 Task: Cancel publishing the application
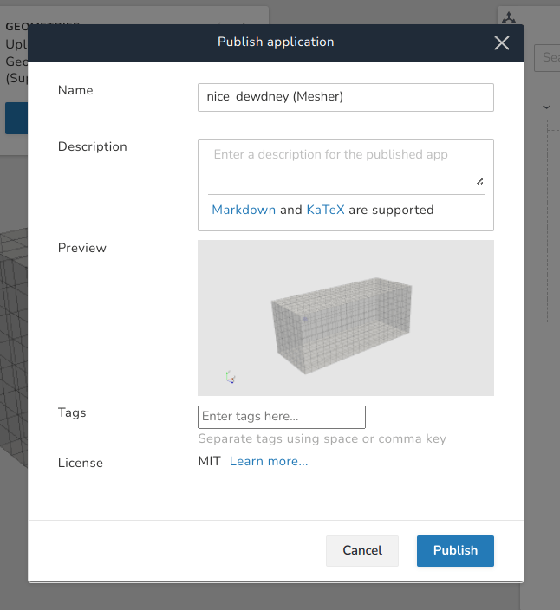(362, 550)
